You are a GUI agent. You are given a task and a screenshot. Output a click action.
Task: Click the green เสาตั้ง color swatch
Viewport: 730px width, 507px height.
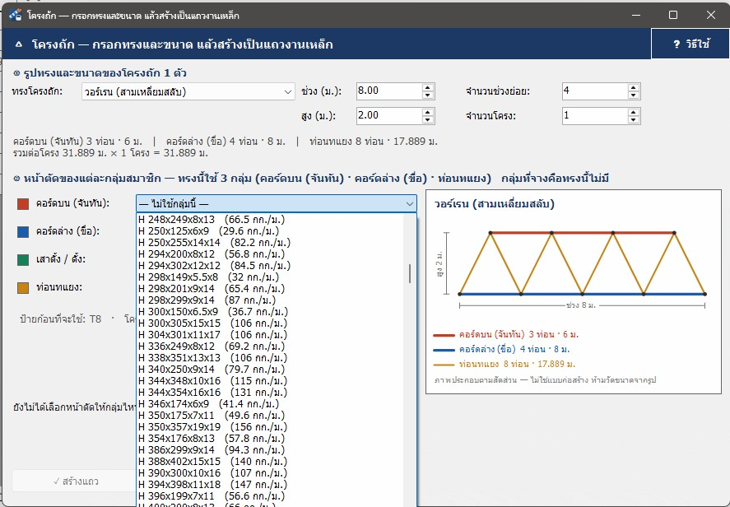click(x=23, y=260)
